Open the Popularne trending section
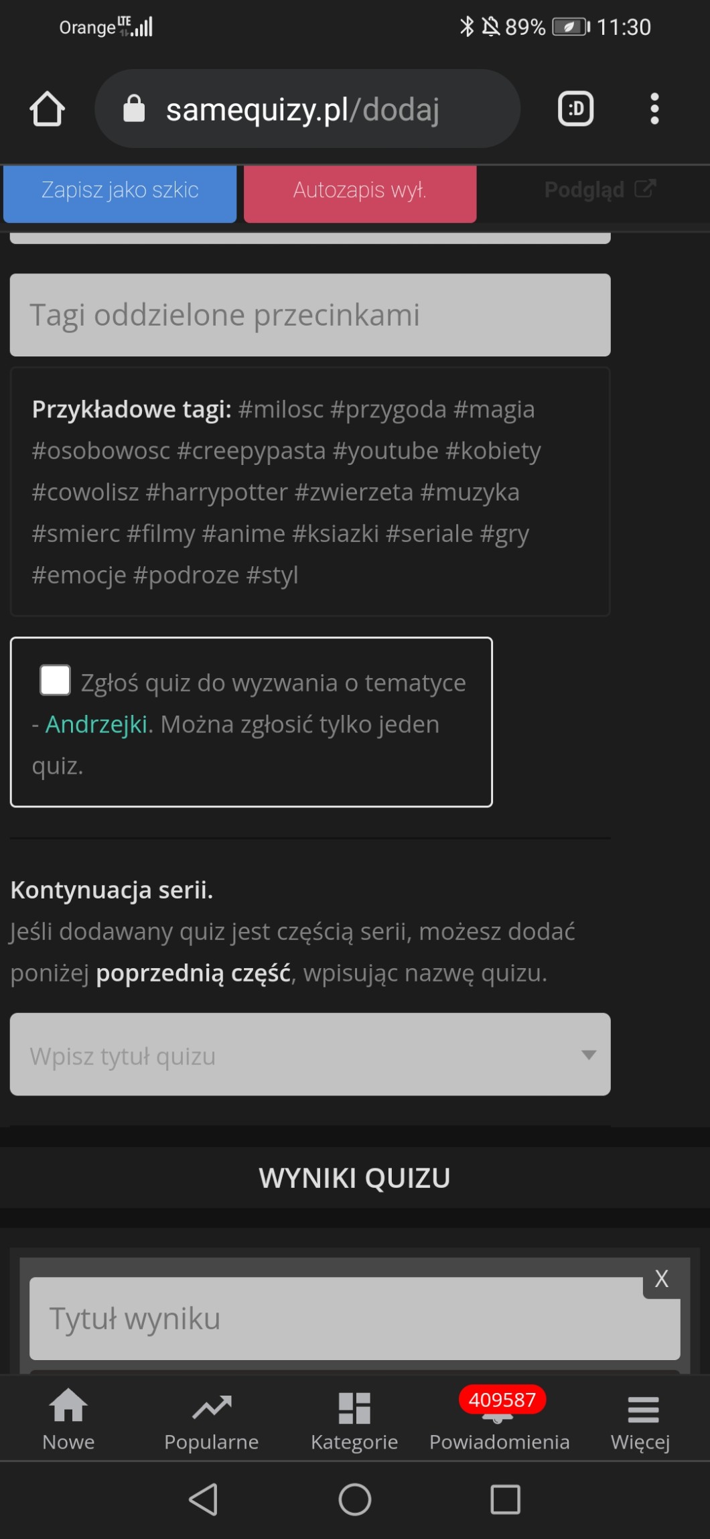The width and height of the screenshot is (710, 1539). 212,1418
